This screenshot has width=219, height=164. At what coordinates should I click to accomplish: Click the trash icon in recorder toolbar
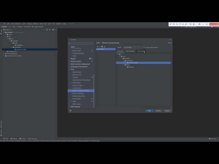coord(194,24)
